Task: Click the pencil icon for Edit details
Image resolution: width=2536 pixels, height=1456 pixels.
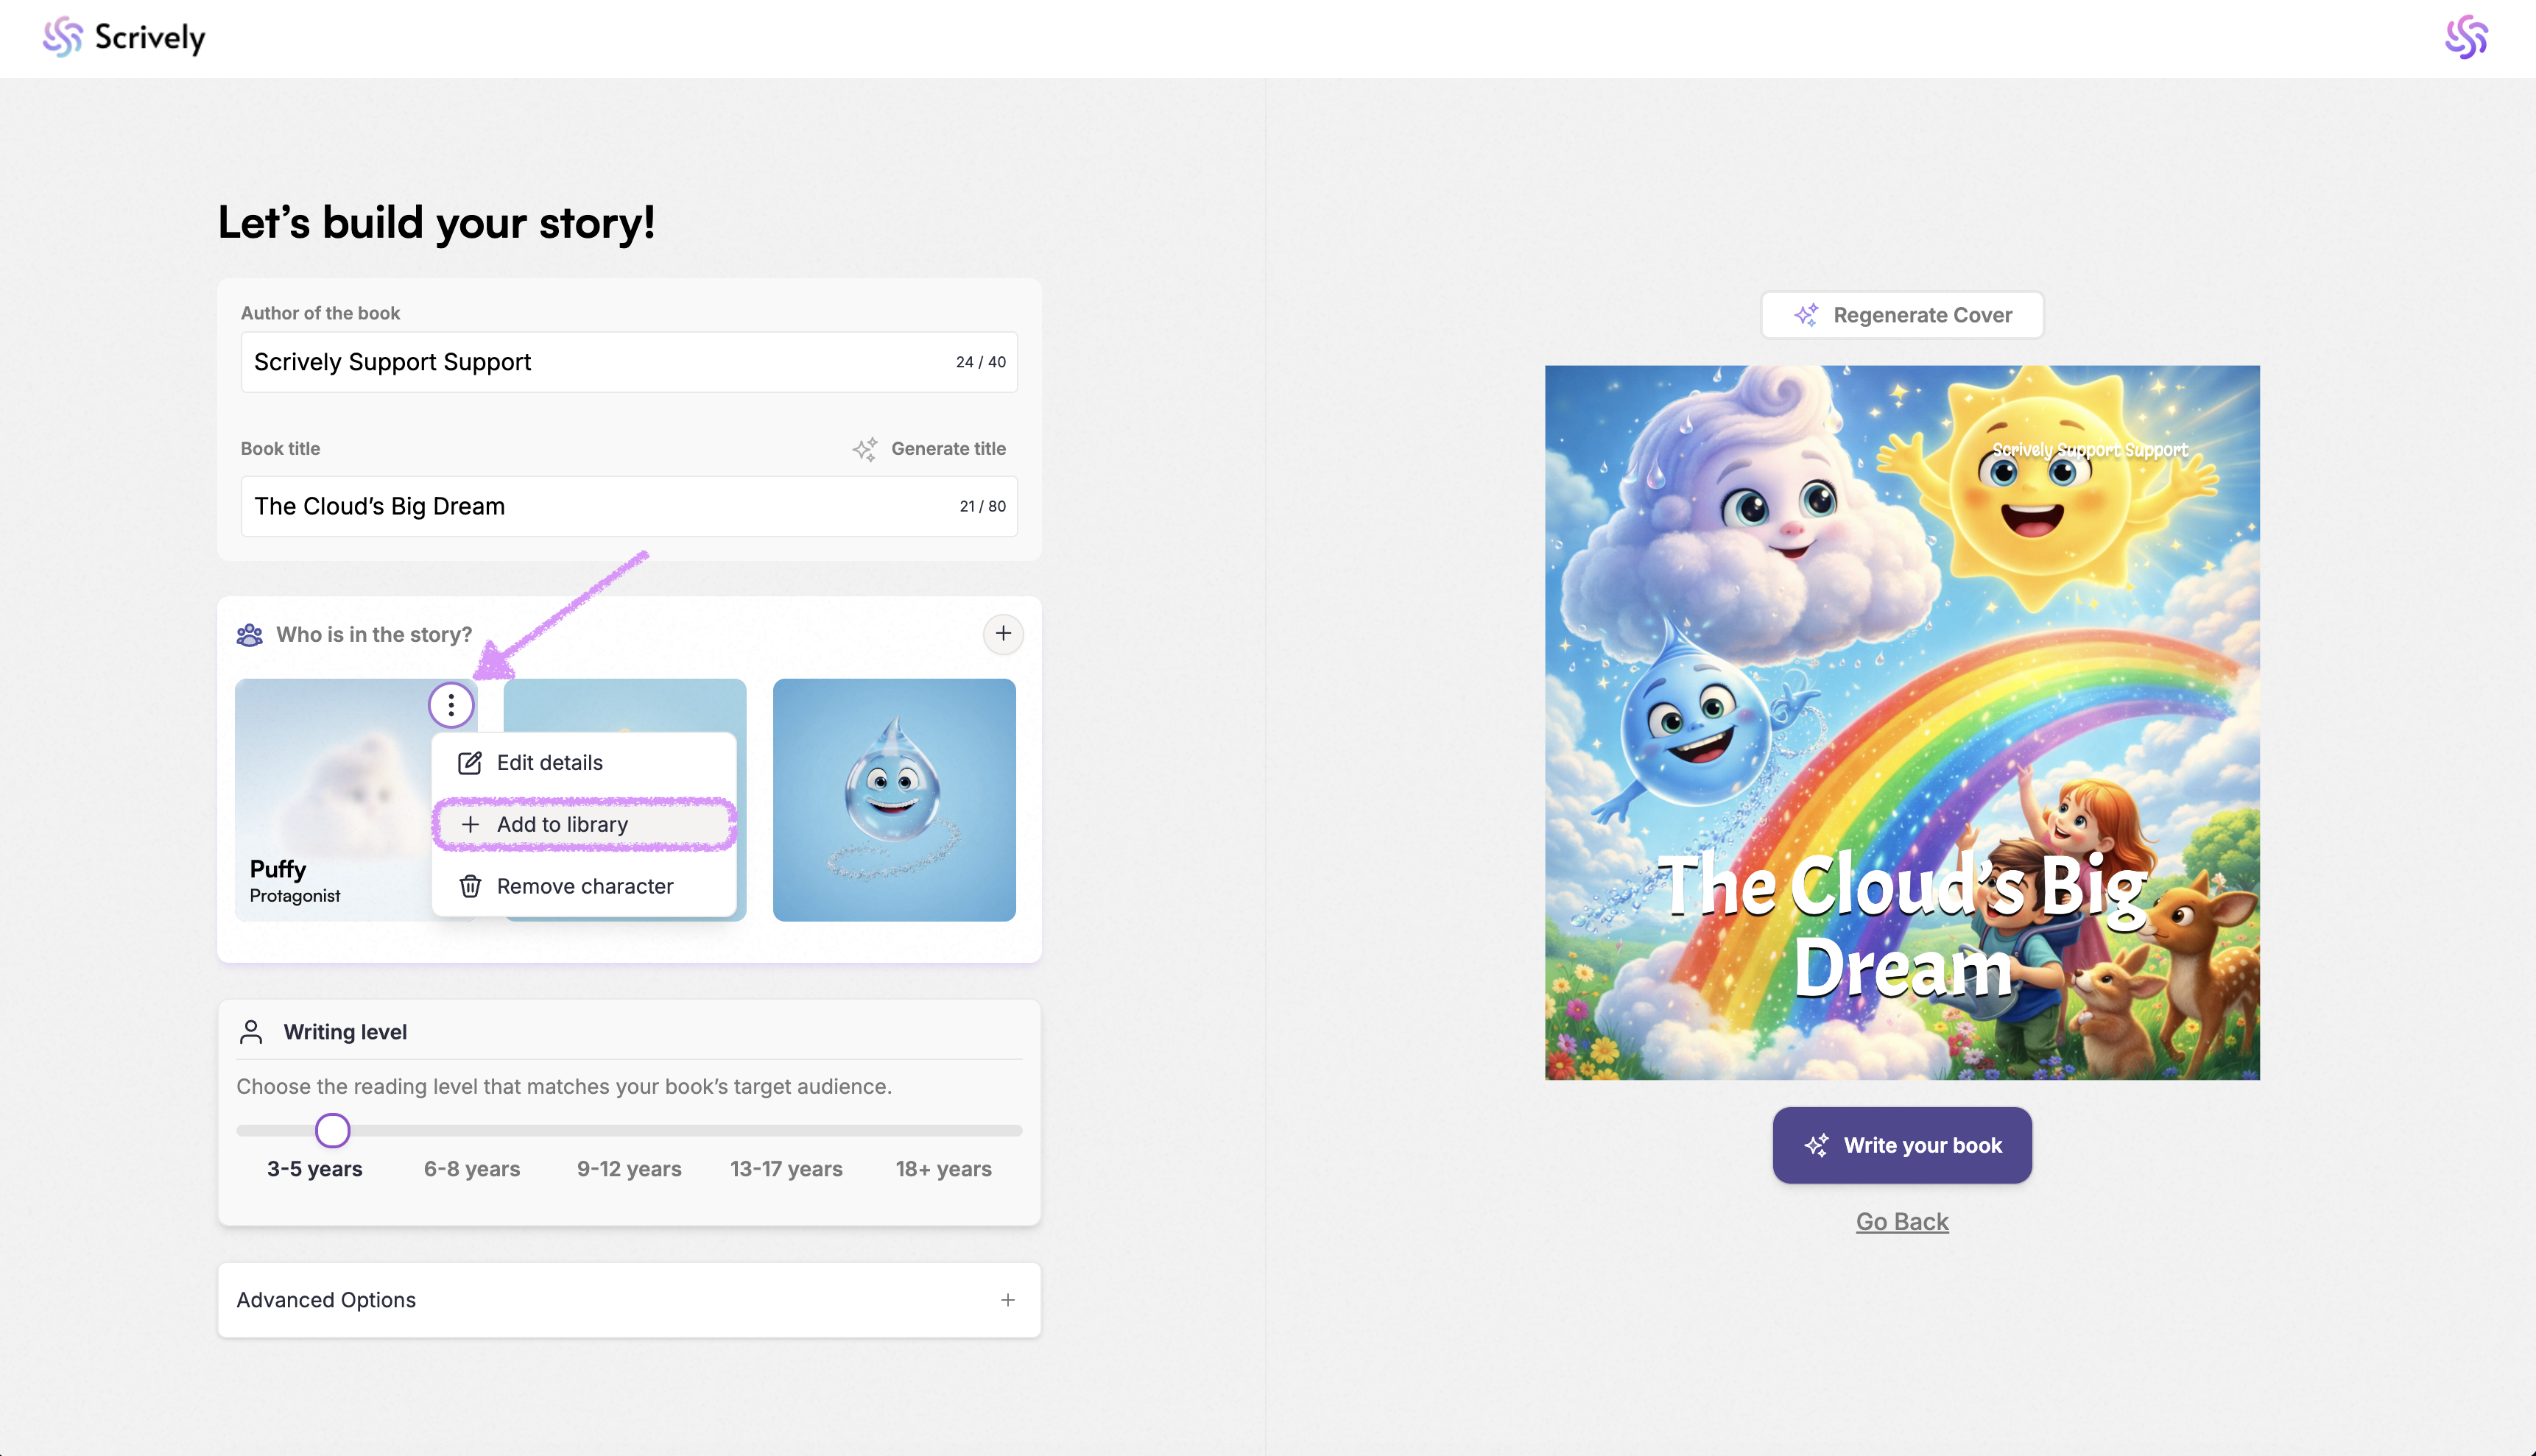Action: click(x=471, y=763)
